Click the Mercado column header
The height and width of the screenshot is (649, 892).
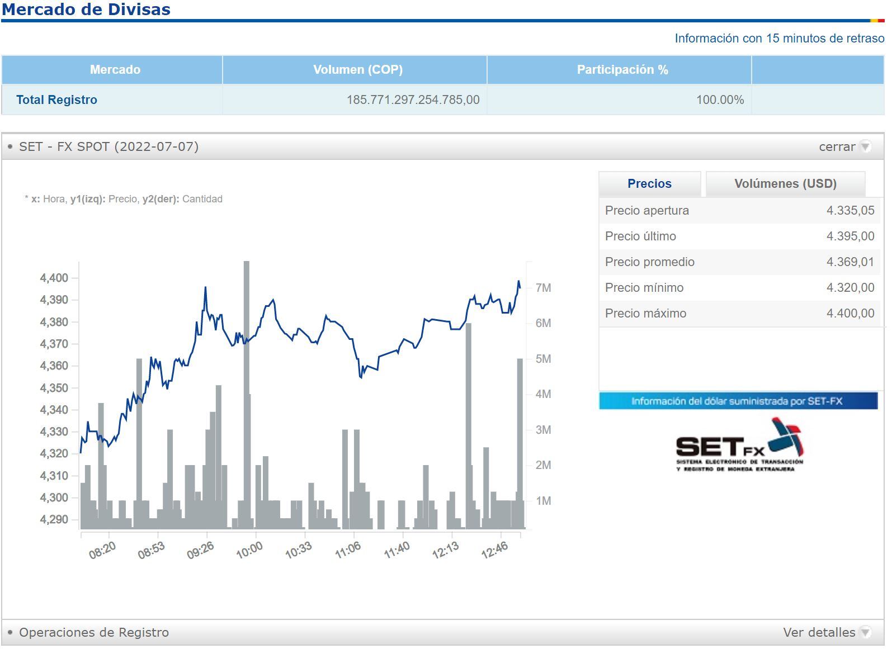pyautogui.click(x=115, y=70)
